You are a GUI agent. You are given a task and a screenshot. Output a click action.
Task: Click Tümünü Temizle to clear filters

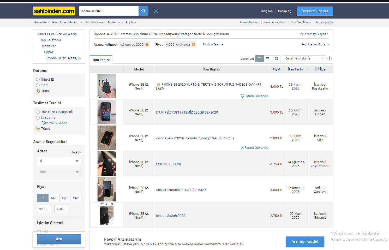click(213, 45)
